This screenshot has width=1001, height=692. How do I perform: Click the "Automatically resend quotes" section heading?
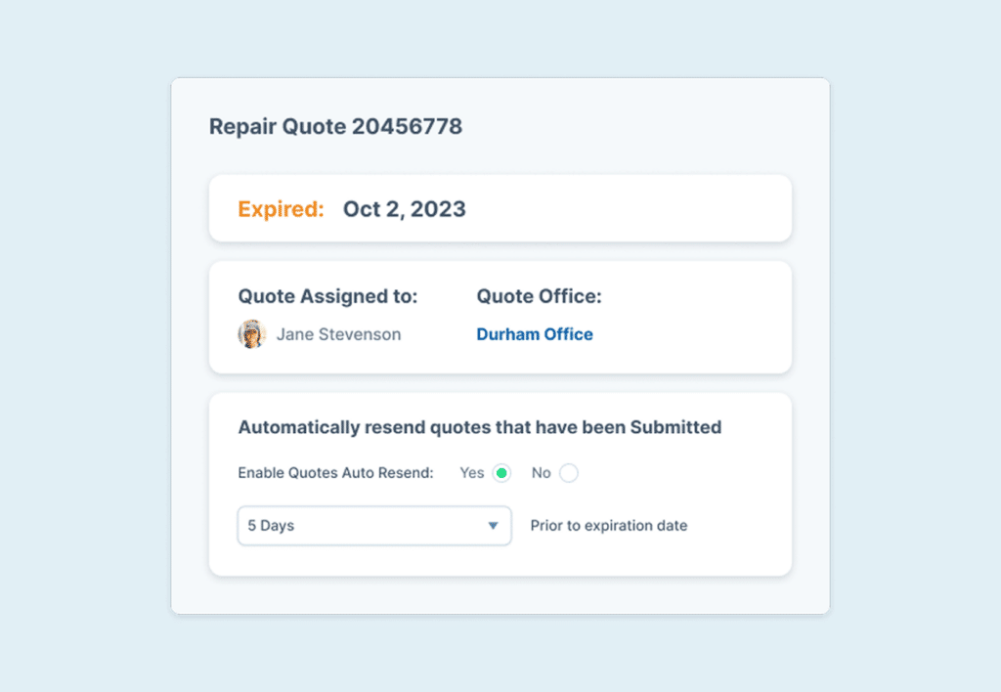point(479,427)
